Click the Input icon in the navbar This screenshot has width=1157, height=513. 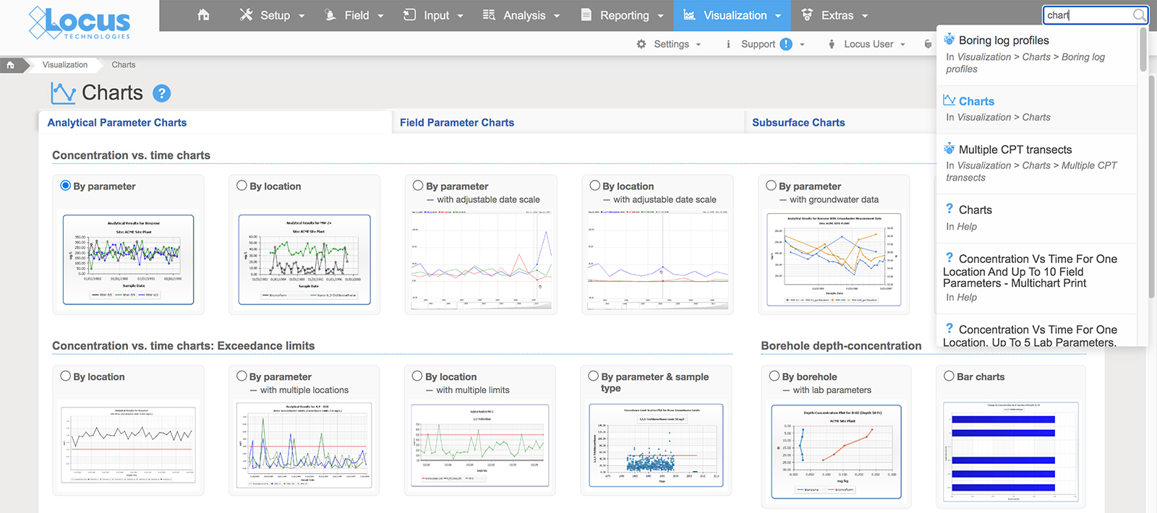tap(409, 15)
